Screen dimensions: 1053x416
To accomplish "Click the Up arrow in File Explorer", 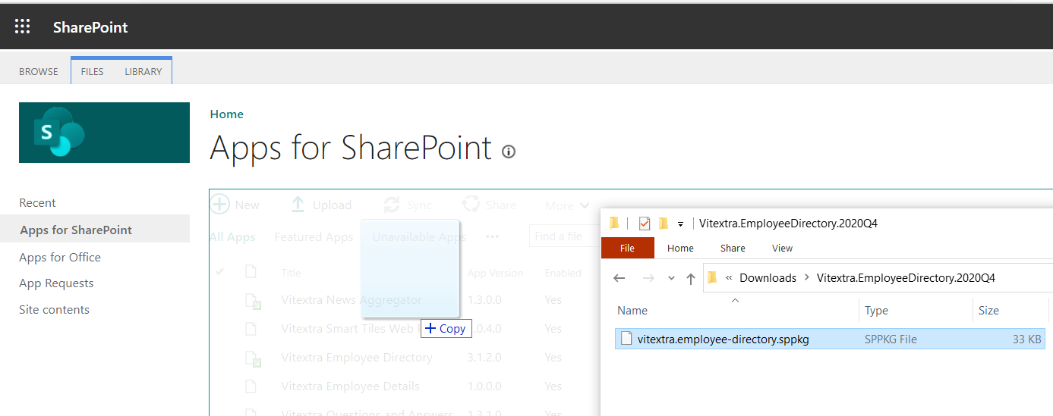I will (690, 278).
